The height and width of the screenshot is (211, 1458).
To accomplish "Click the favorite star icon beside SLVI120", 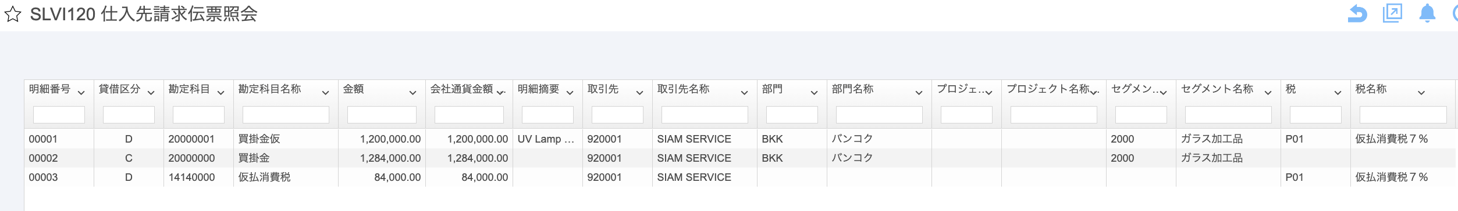I will (x=12, y=14).
